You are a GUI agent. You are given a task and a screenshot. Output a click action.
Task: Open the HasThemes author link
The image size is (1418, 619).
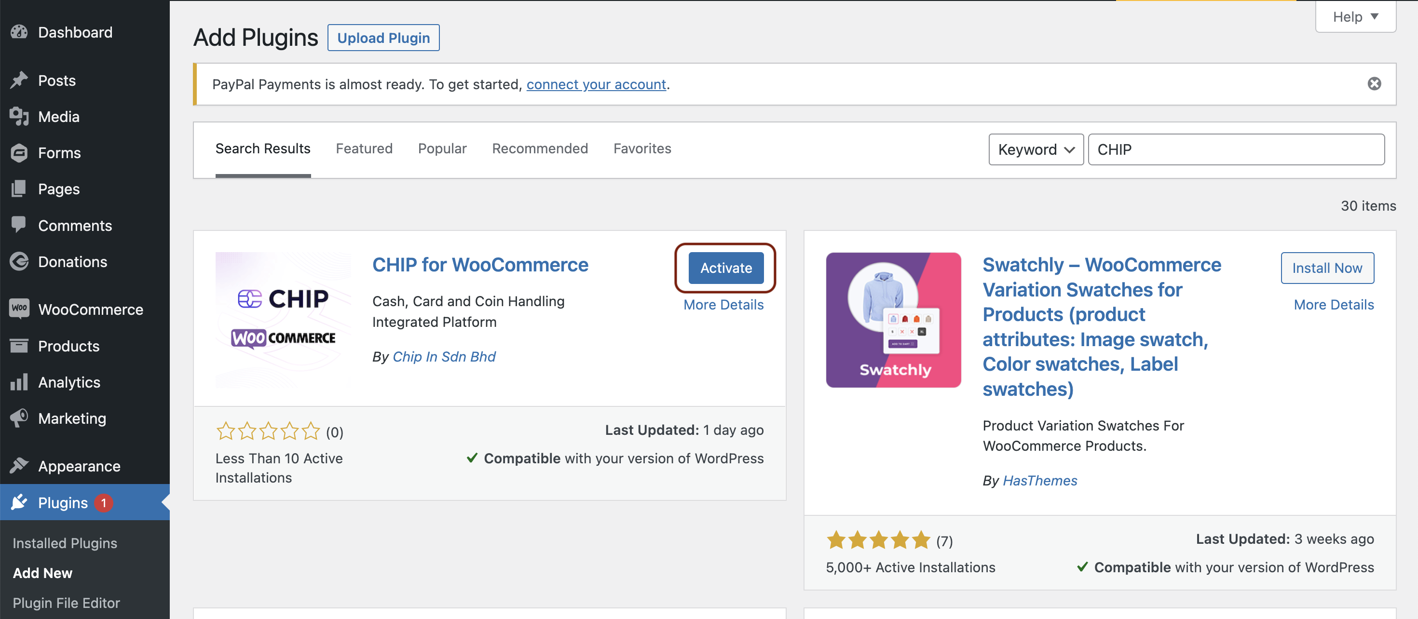coord(1040,480)
